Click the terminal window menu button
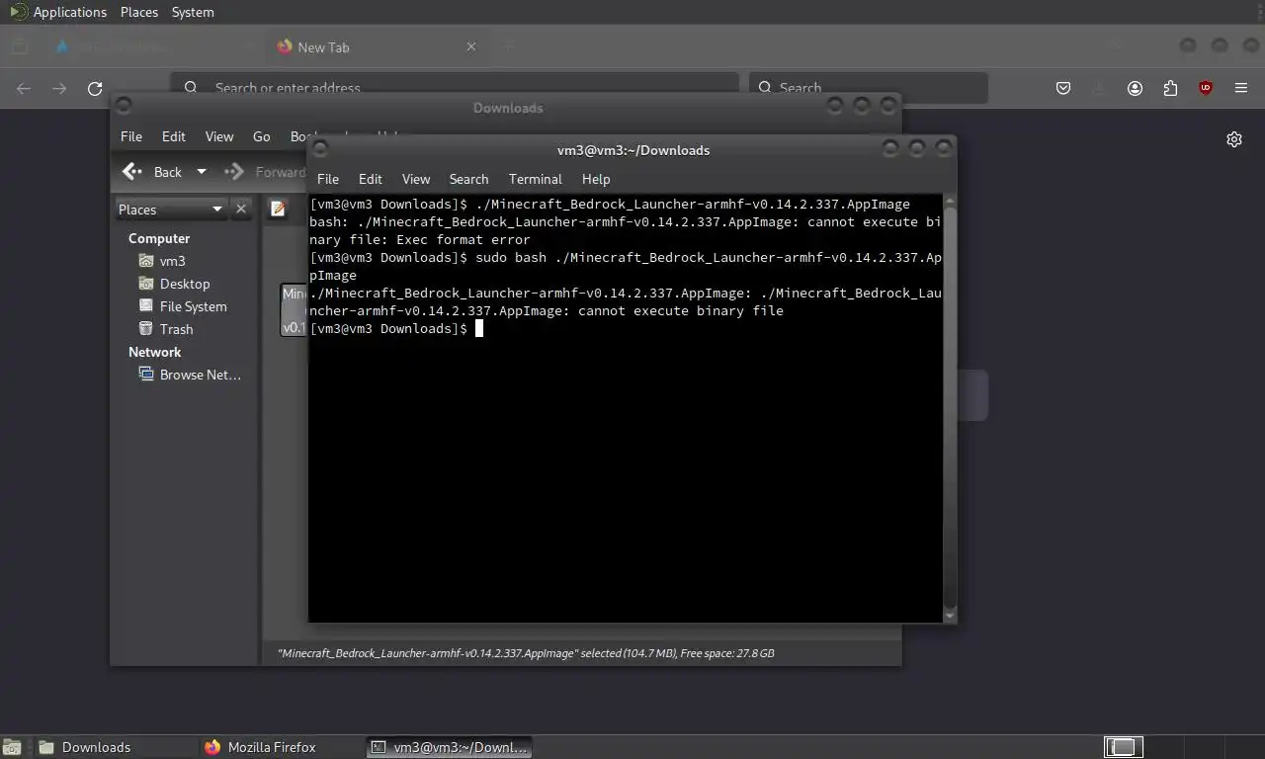This screenshot has height=759, width=1265. pyautogui.click(x=320, y=147)
